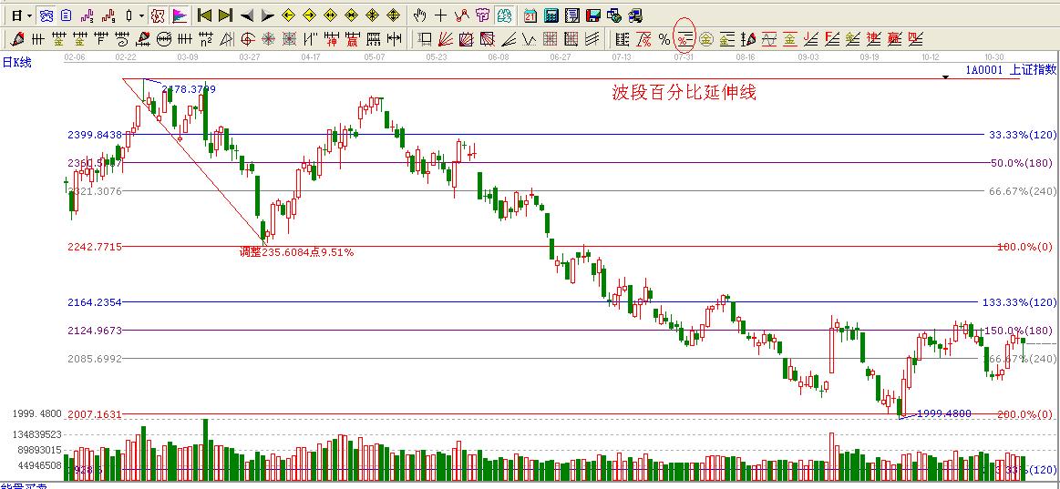Open the calendar icon showing 21

coord(530,15)
